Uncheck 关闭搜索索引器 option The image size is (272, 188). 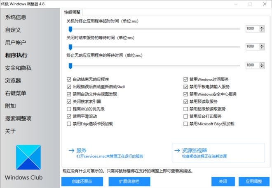(x=69, y=102)
